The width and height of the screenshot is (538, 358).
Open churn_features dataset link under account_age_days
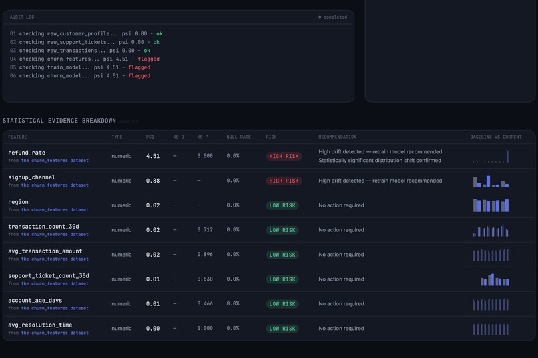[x=55, y=308]
